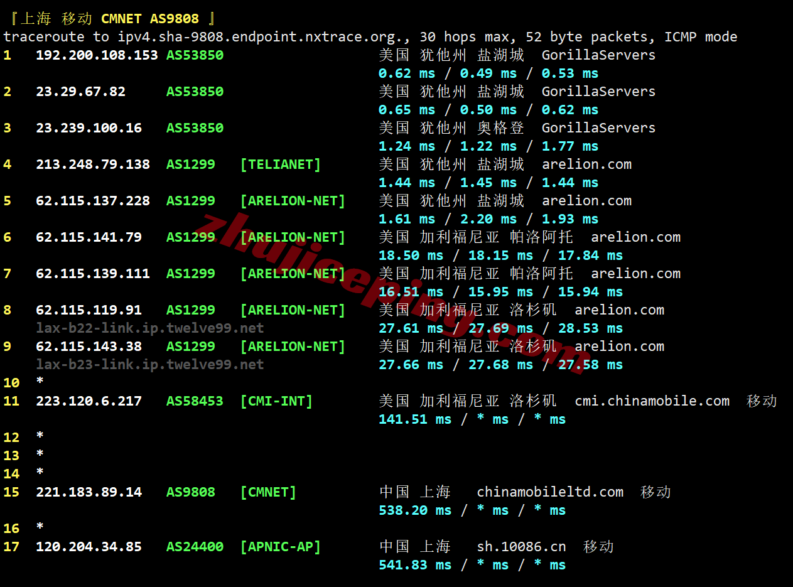Click the domain cmi.chinamobile.com
The width and height of the screenshot is (793, 587).
tap(652, 401)
